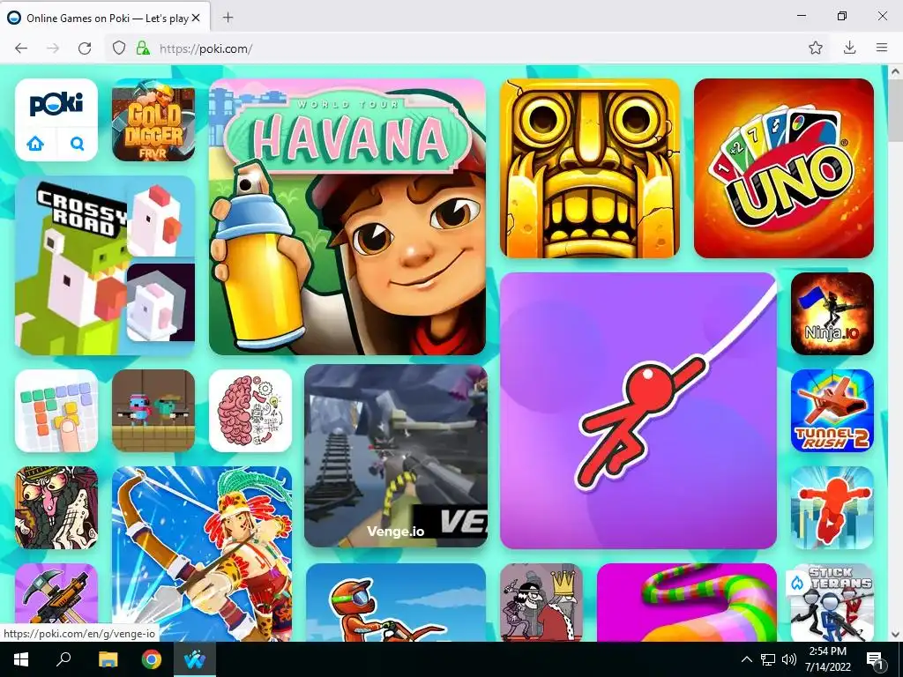The width and height of the screenshot is (903, 677).
Task: Open the Waterfox app in taskbar
Action: coord(195,659)
